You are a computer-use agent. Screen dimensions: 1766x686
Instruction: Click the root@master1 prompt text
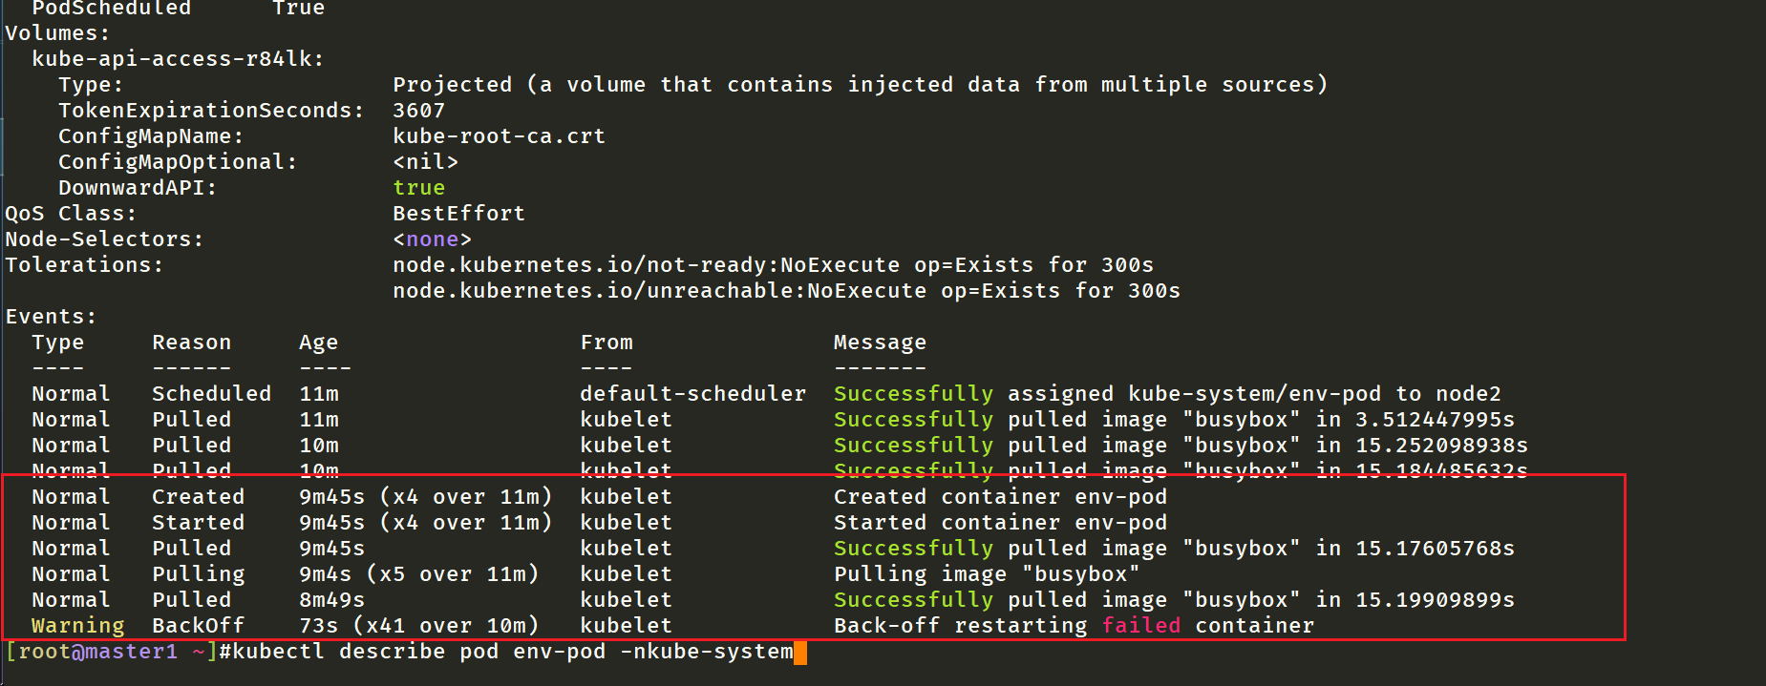pos(98,652)
